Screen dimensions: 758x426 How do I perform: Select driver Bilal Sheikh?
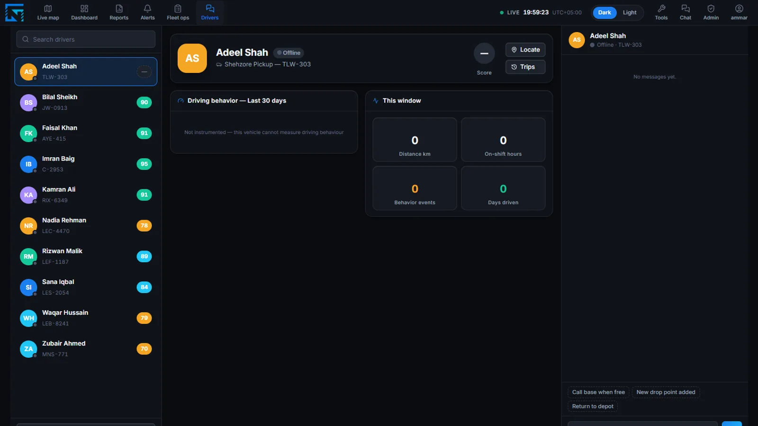(86, 102)
